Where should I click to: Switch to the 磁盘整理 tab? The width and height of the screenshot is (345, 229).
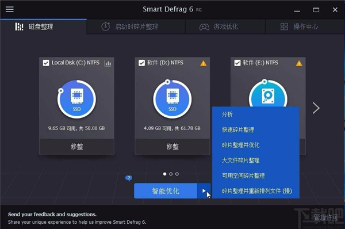coord(43,26)
